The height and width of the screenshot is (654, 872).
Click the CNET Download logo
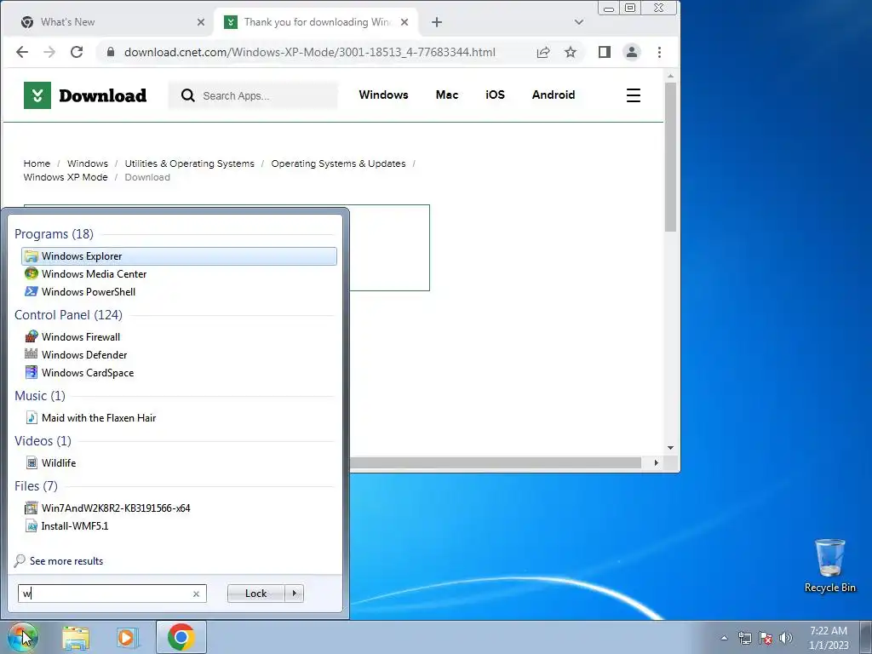85,95
